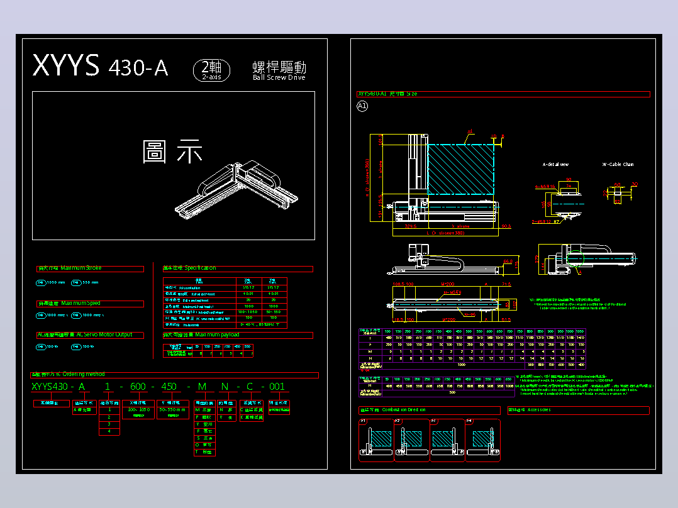Click the 500 speed cell in Y stroke table

pos(449,393)
